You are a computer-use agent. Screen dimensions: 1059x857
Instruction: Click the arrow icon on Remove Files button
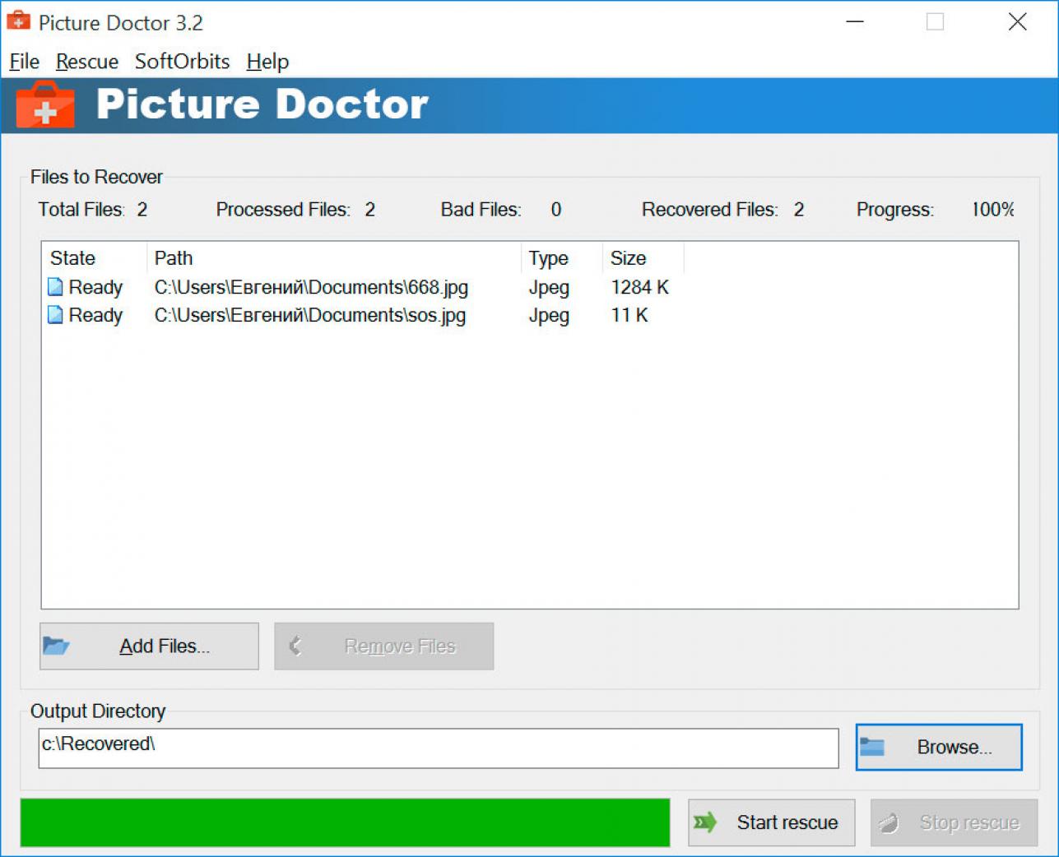point(296,646)
